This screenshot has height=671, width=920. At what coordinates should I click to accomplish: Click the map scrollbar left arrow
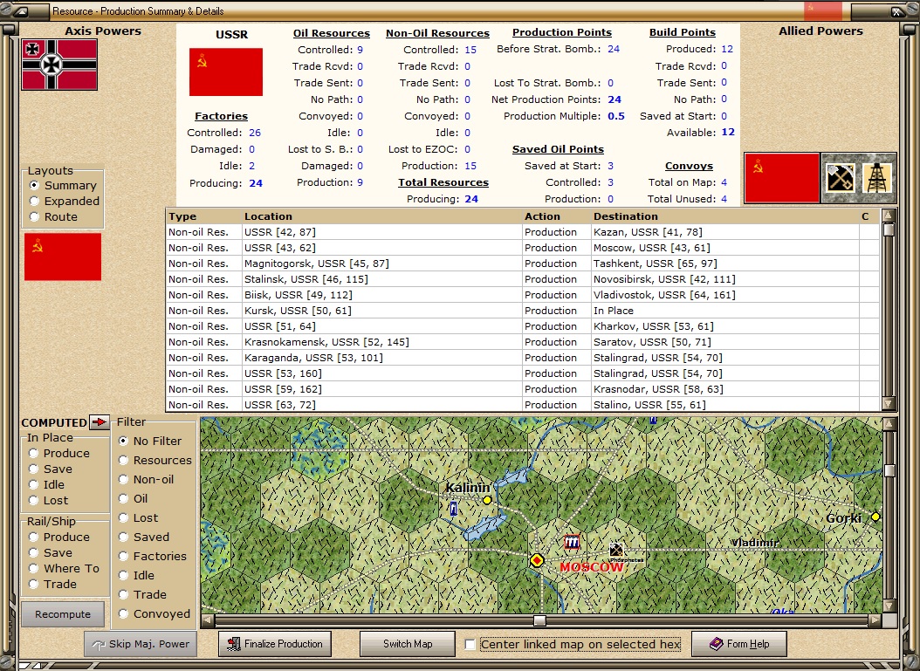pos(207,620)
